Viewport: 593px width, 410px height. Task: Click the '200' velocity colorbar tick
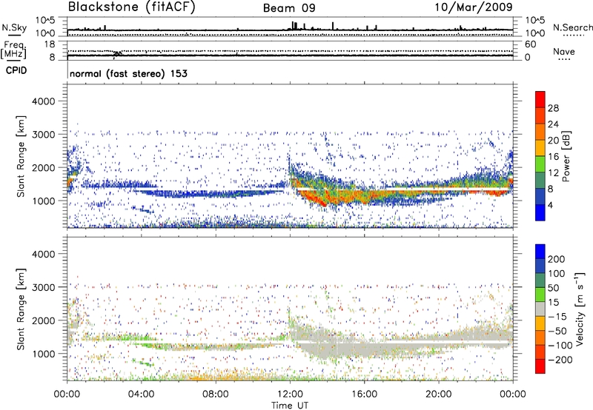coord(557,259)
